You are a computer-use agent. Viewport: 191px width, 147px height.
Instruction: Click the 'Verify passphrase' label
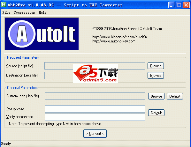pos(19,117)
